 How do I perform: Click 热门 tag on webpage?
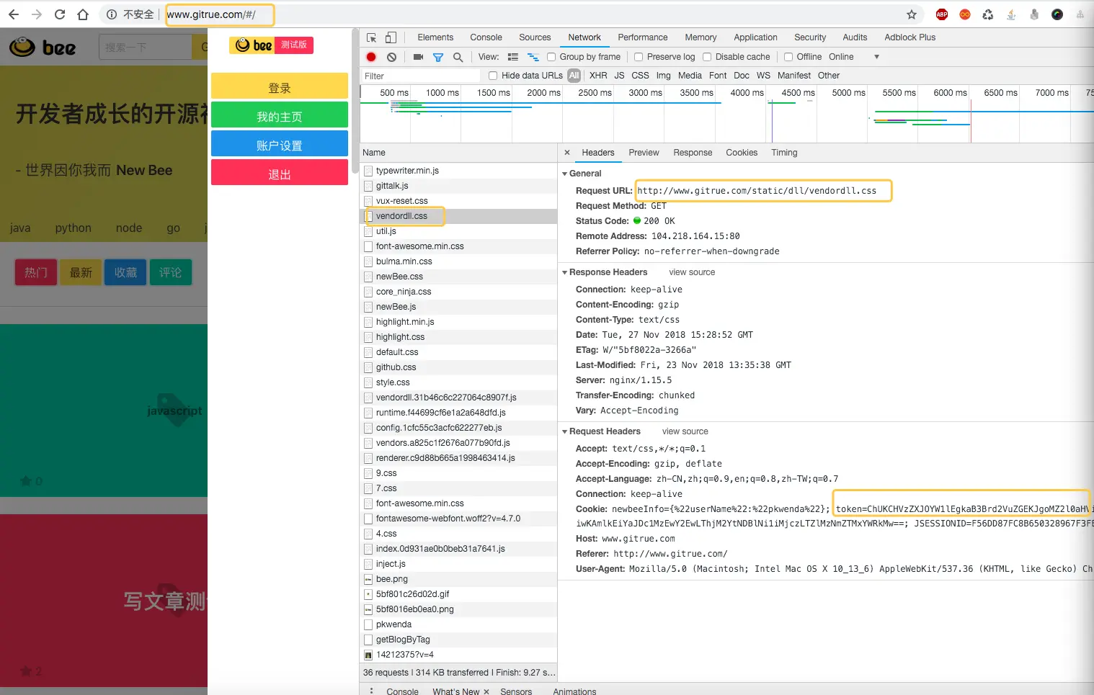pos(36,272)
